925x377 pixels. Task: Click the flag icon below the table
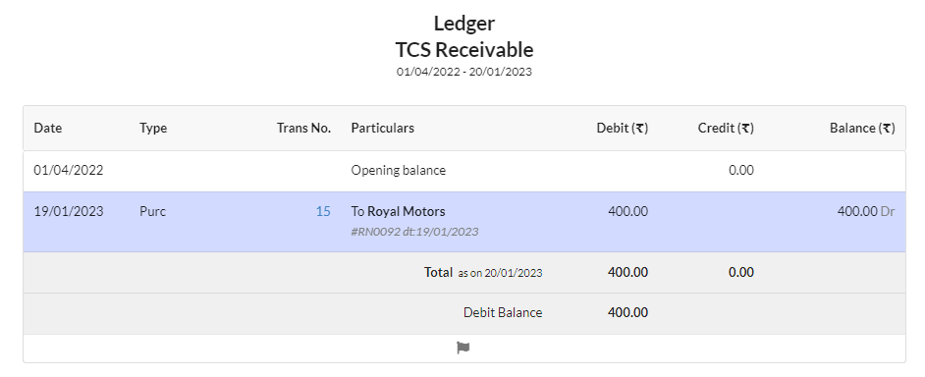click(463, 349)
